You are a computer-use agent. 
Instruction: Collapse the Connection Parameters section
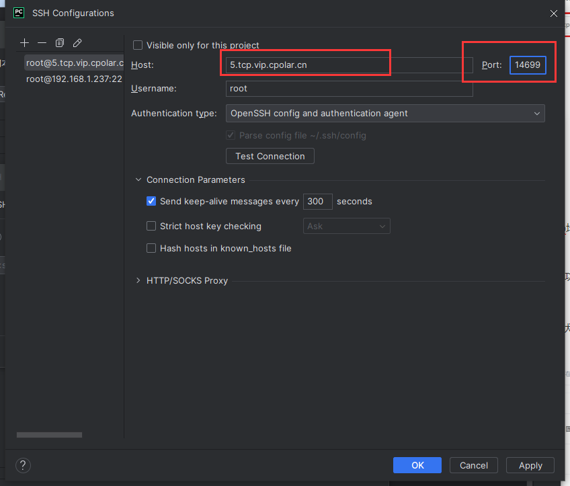tap(138, 180)
